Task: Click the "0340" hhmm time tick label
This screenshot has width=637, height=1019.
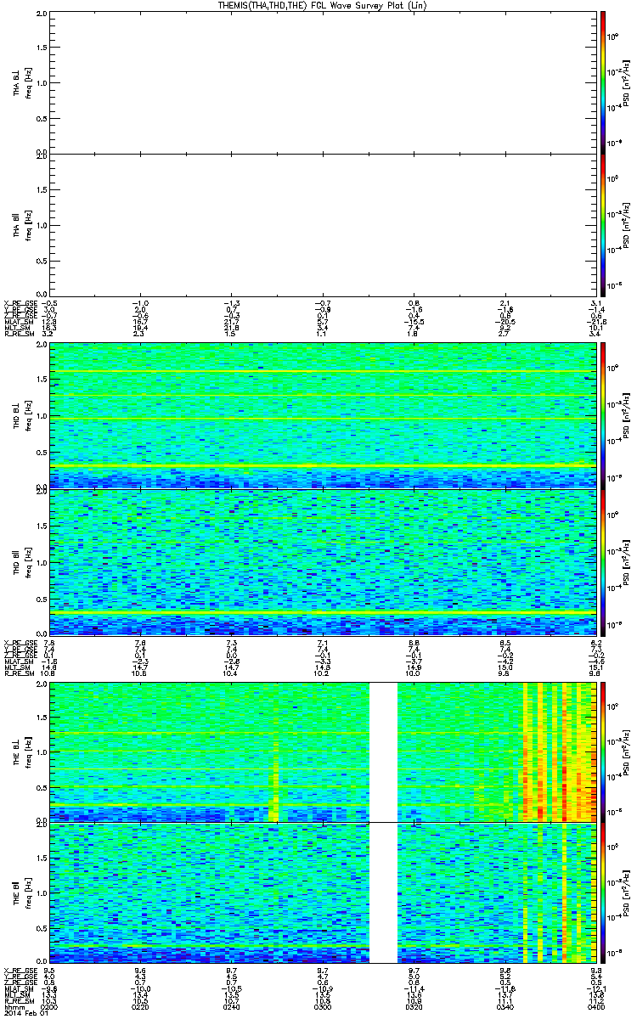Action: pos(505,1007)
